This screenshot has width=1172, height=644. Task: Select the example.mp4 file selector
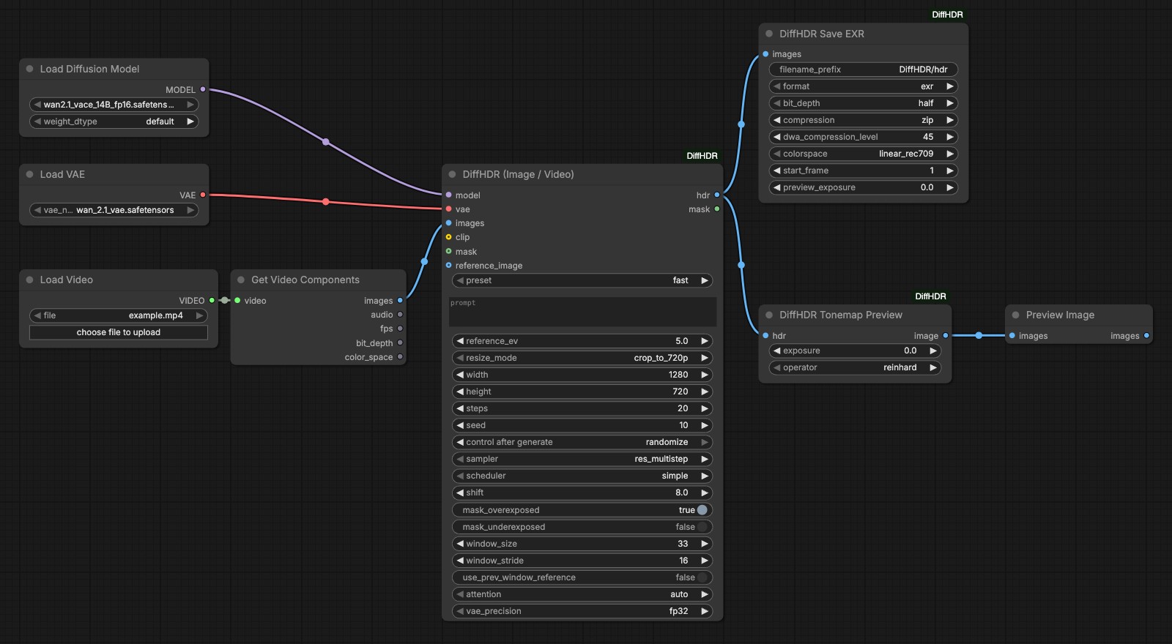pyautogui.click(x=119, y=315)
